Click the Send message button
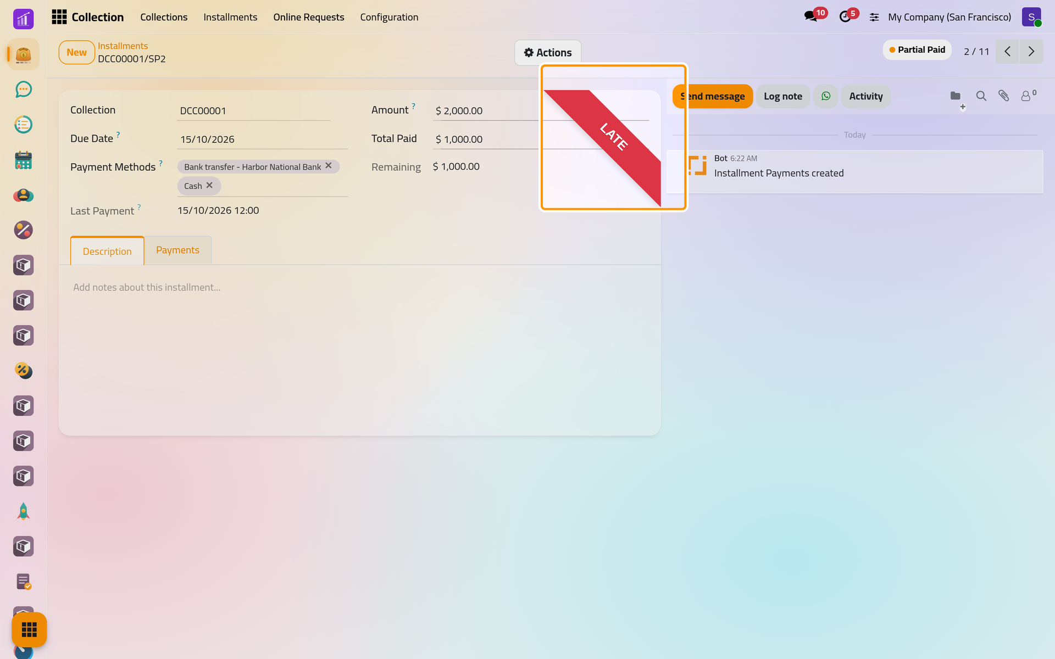 point(713,96)
